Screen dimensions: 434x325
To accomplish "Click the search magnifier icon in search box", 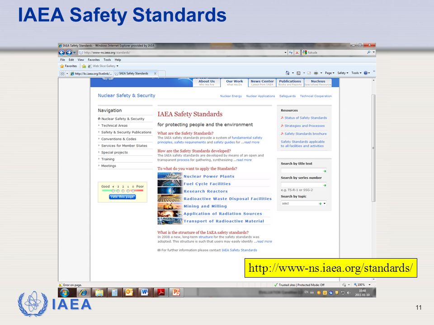I will pyautogui.click(x=369, y=52).
